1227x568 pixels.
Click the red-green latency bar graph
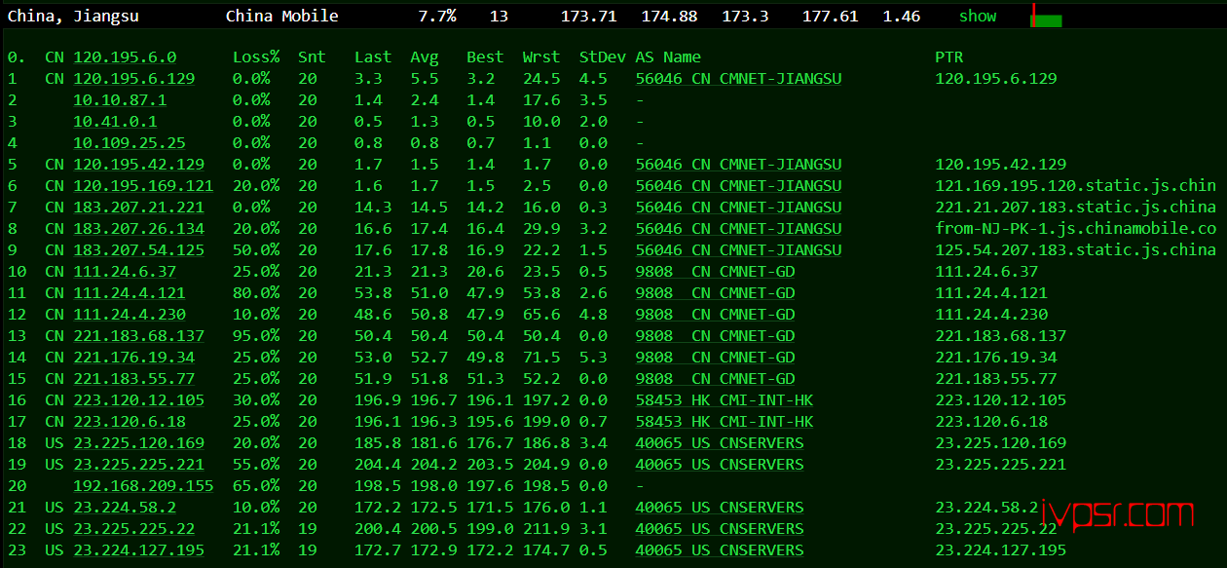(1046, 17)
